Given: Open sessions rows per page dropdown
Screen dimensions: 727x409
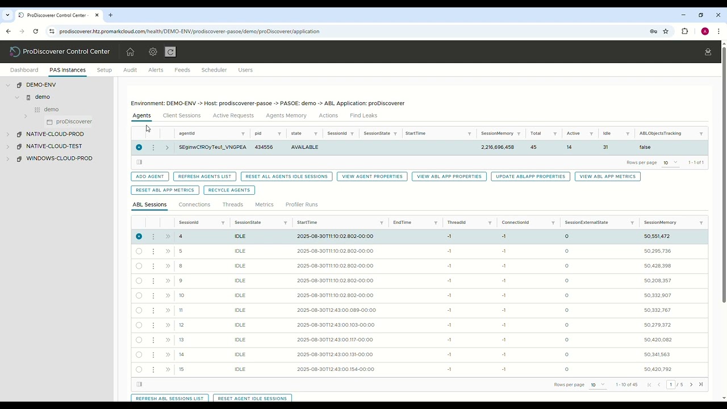Looking at the screenshot, I should 598,385.
